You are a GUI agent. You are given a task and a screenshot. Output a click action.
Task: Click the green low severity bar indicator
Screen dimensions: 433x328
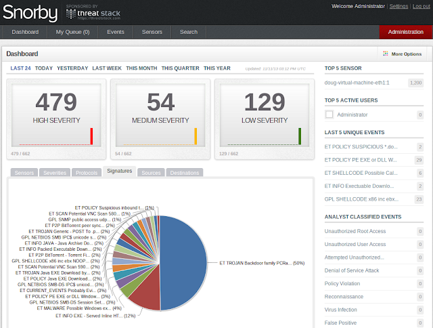[x=300, y=136]
